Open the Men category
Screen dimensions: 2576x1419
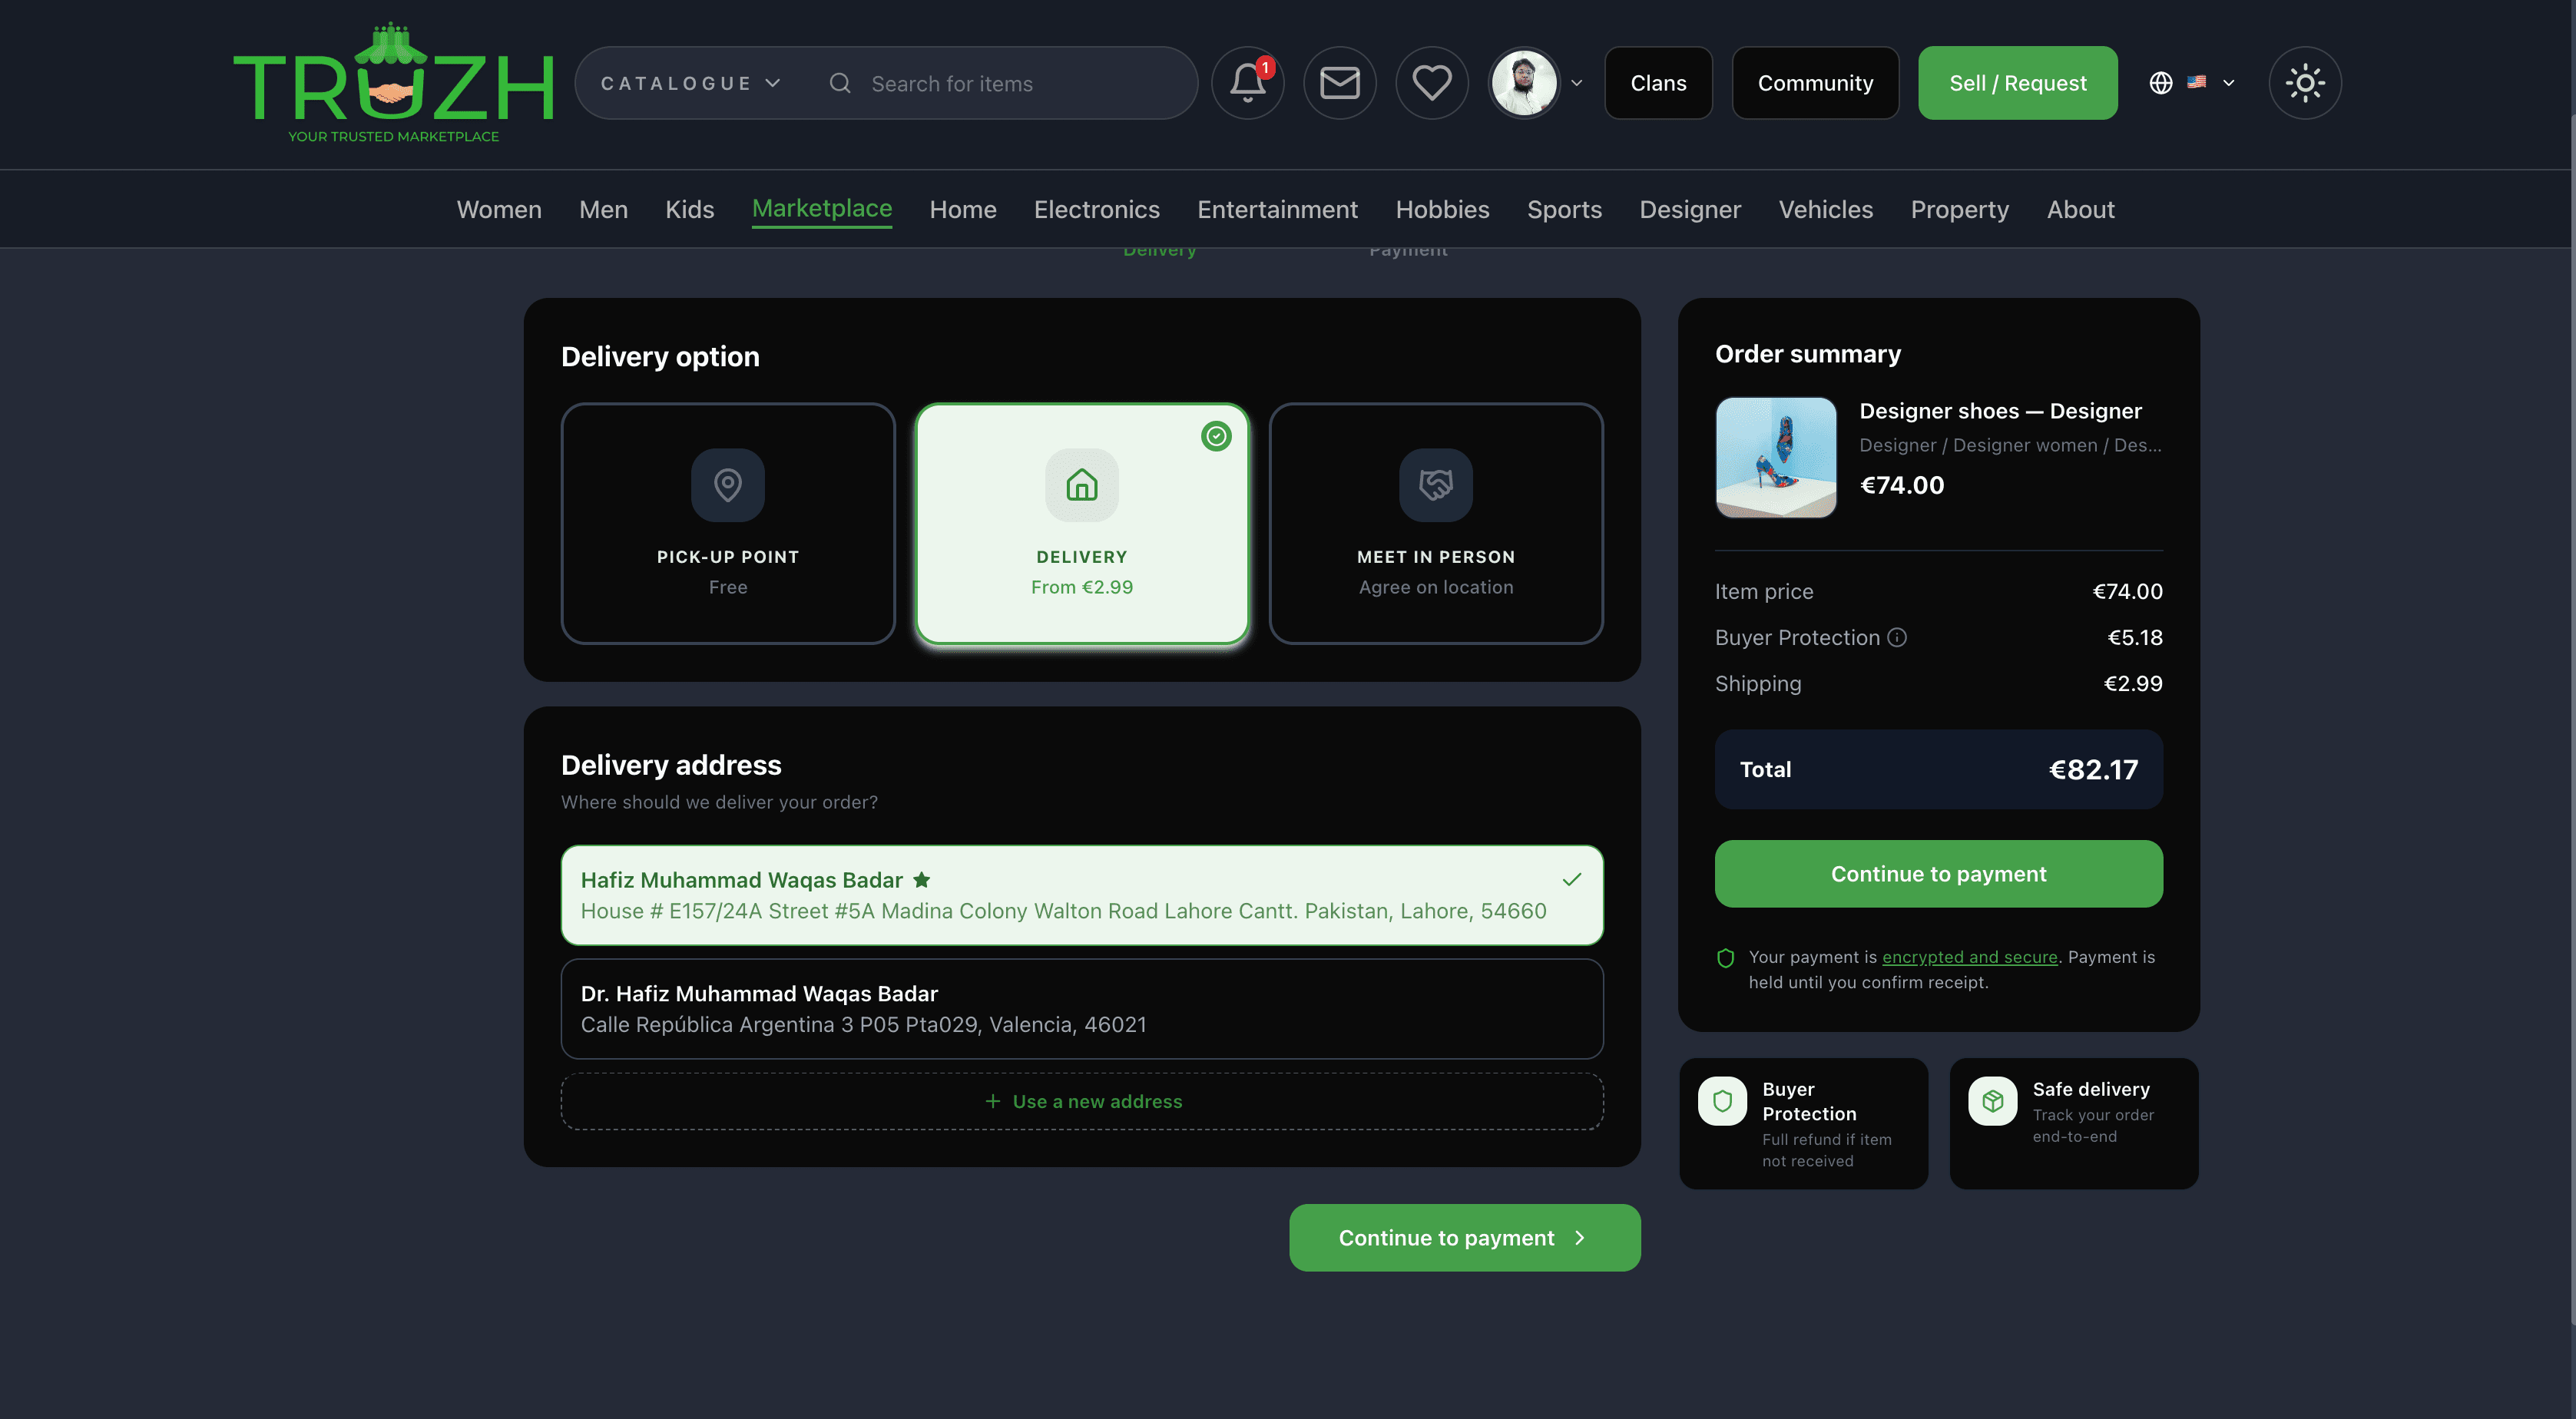(x=604, y=209)
